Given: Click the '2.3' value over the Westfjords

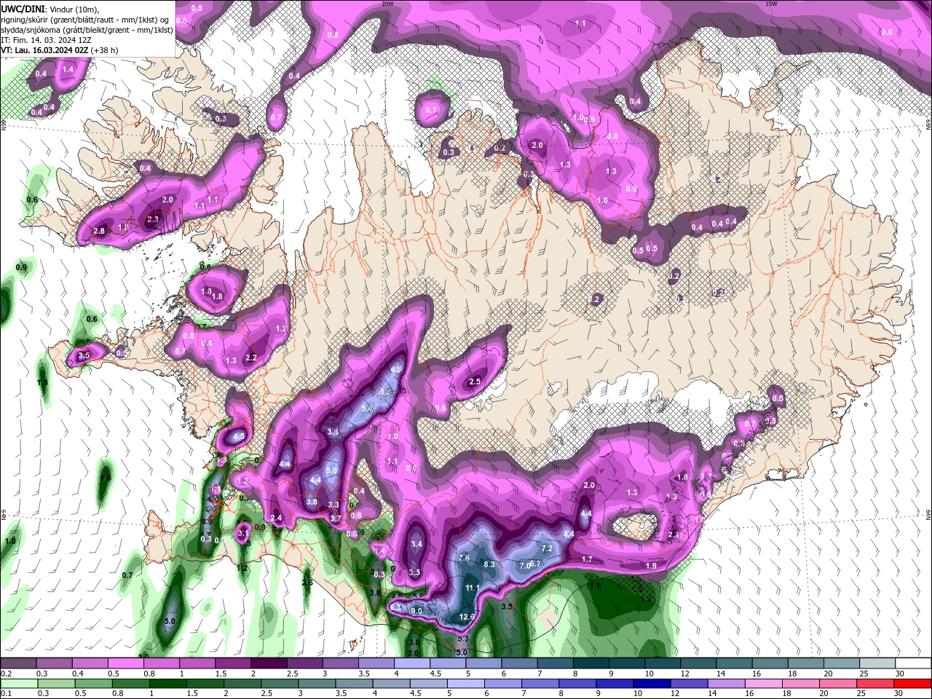Looking at the screenshot, I should coord(153,219).
